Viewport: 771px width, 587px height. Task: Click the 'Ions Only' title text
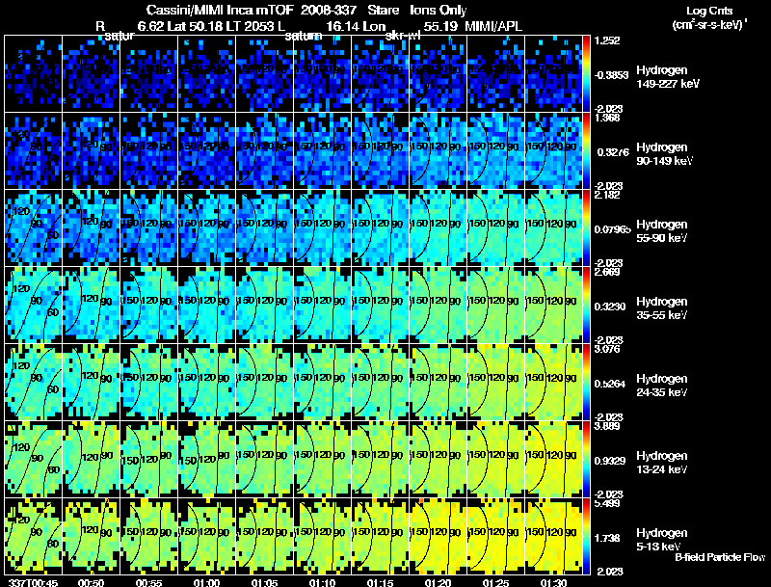438,11
